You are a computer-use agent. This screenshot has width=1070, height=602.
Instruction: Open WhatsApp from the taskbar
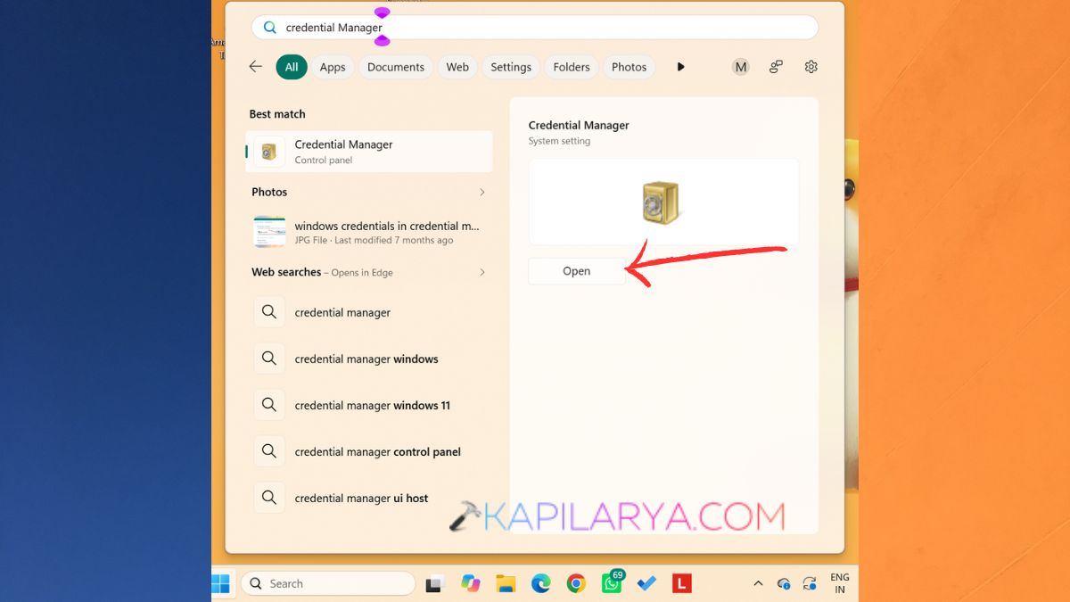point(612,582)
